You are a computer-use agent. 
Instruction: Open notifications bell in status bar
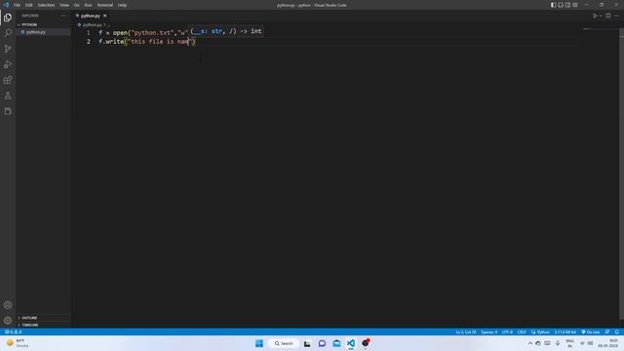[x=617, y=331]
